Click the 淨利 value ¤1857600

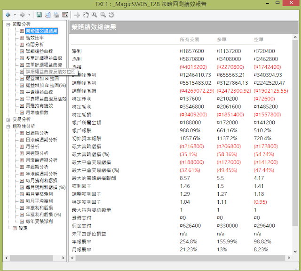(192, 51)
